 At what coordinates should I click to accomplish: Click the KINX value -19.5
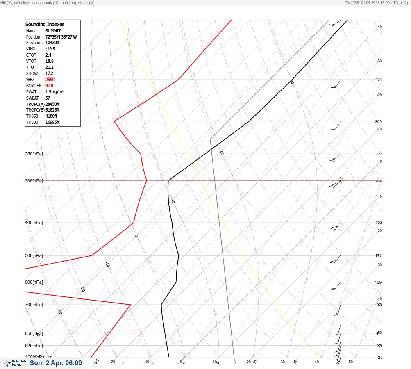click(50, 49)
